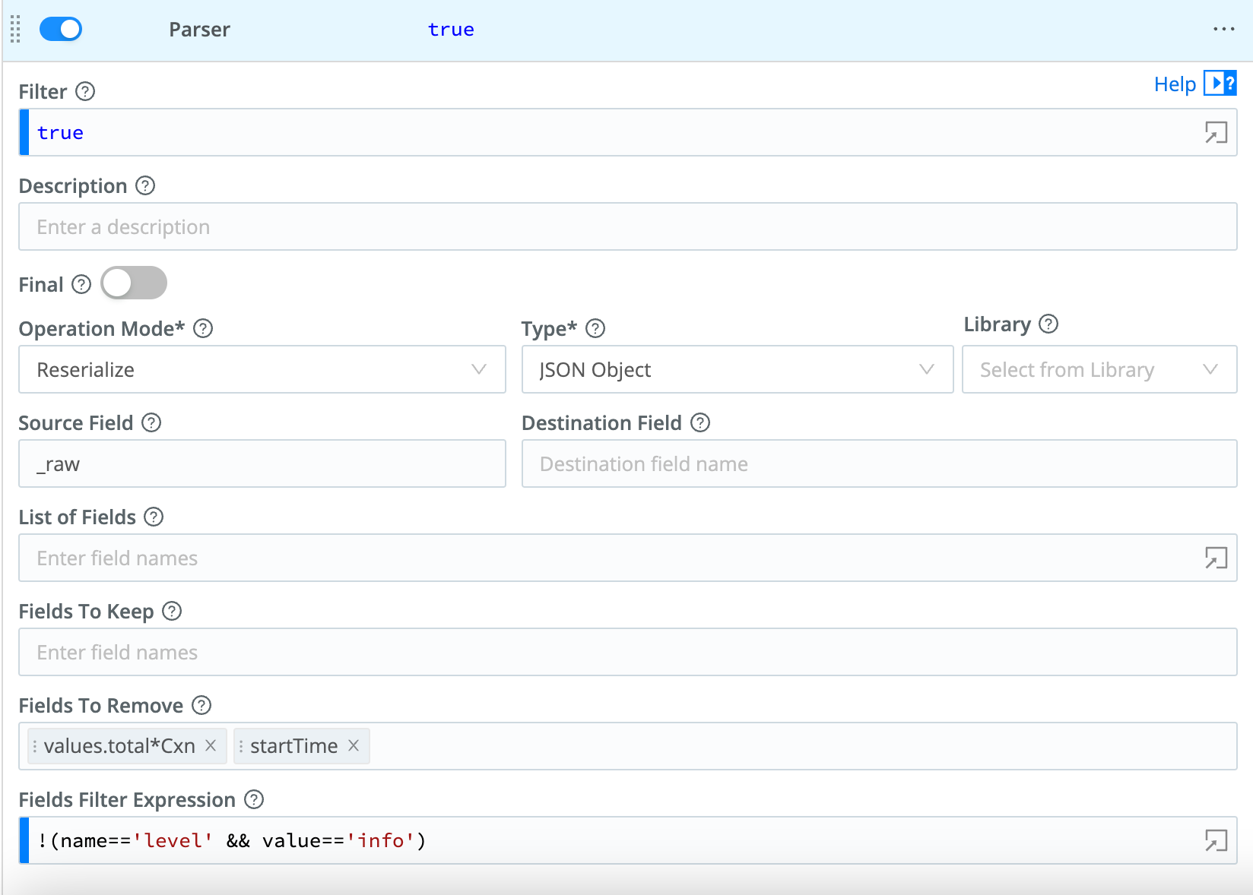Click the Fields To Remove help icon
Viewport: 1253px width, 895px height.
point(201,706)
